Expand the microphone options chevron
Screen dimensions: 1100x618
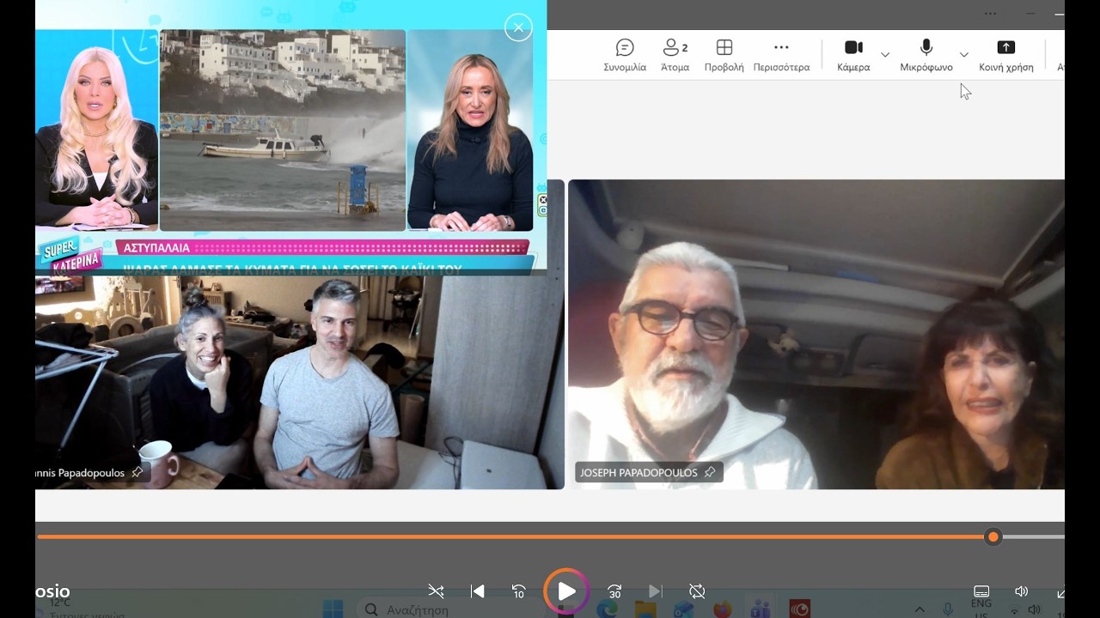(x=963, y=55)
